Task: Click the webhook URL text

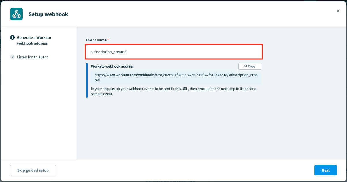Action: [x=176, y=78]
